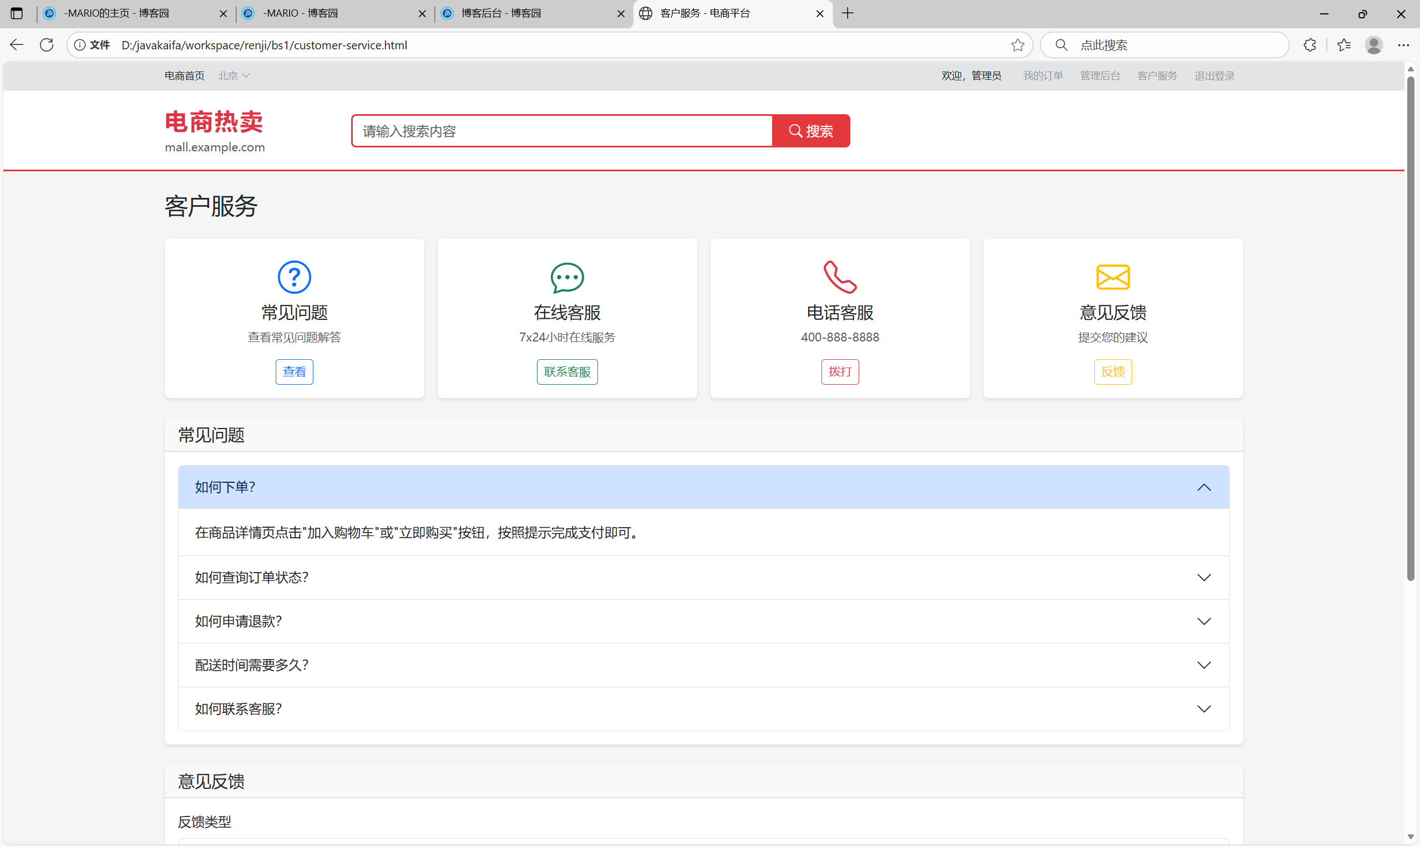Click the yellow envelope feedback icon
This screenshot has width=1420, height=847.
pos(1112,277)
